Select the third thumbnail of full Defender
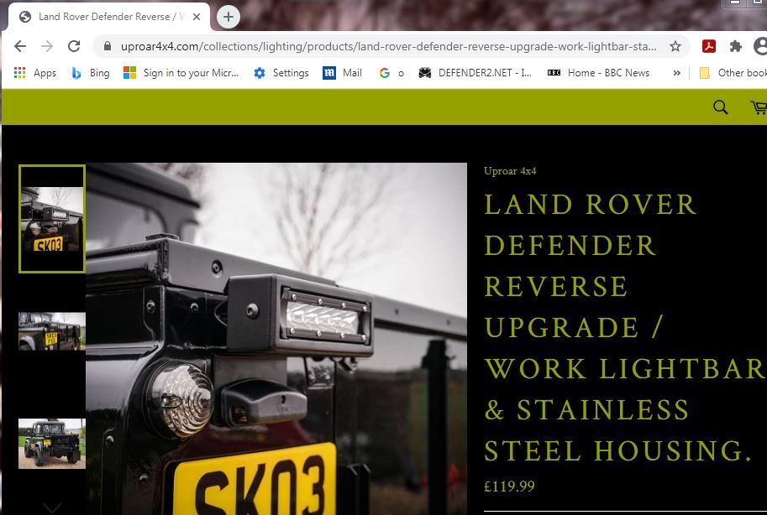767x515 pixels. 52,443
